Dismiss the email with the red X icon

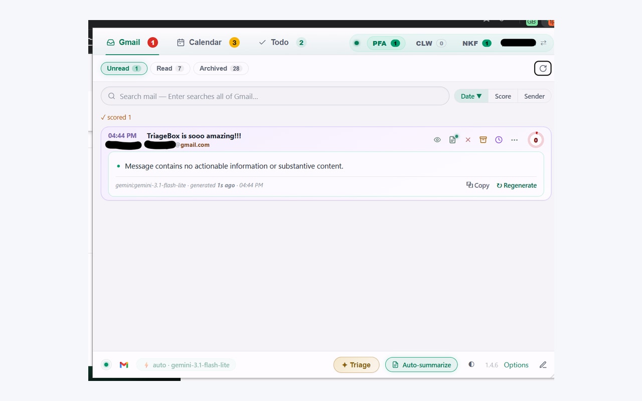[x=468, y=140]
